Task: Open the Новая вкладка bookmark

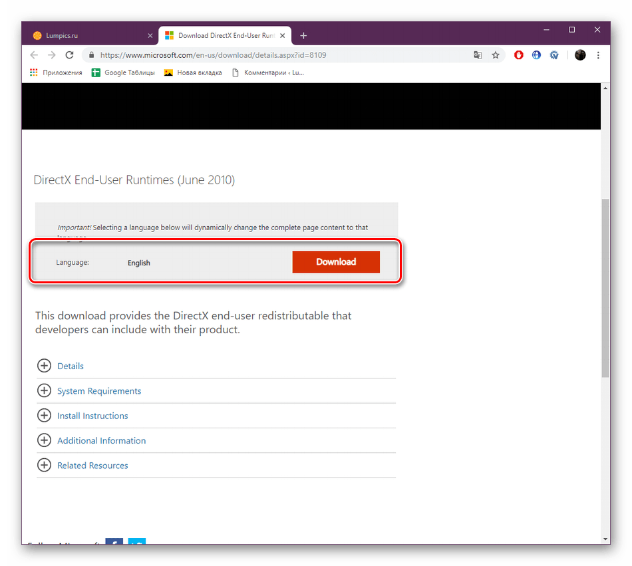Action: 193,72
